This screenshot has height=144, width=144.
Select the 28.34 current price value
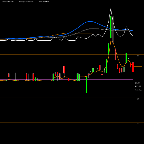click(x=137, y=83)
